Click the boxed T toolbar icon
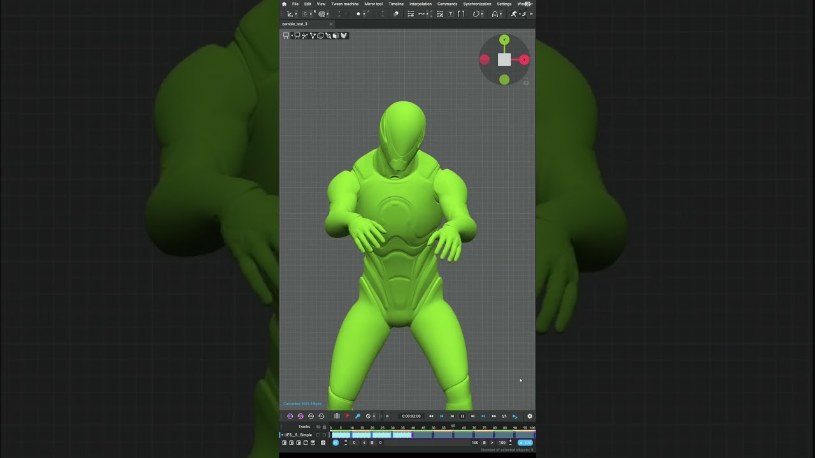 tap(451, 14)
